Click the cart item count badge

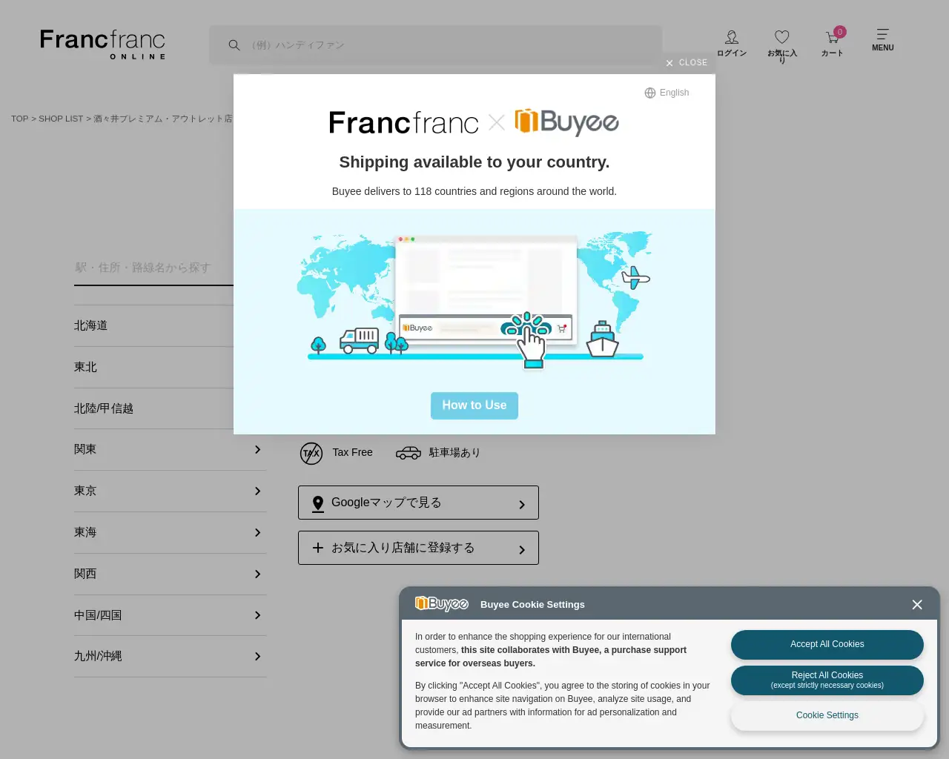(x=840, y=32)
